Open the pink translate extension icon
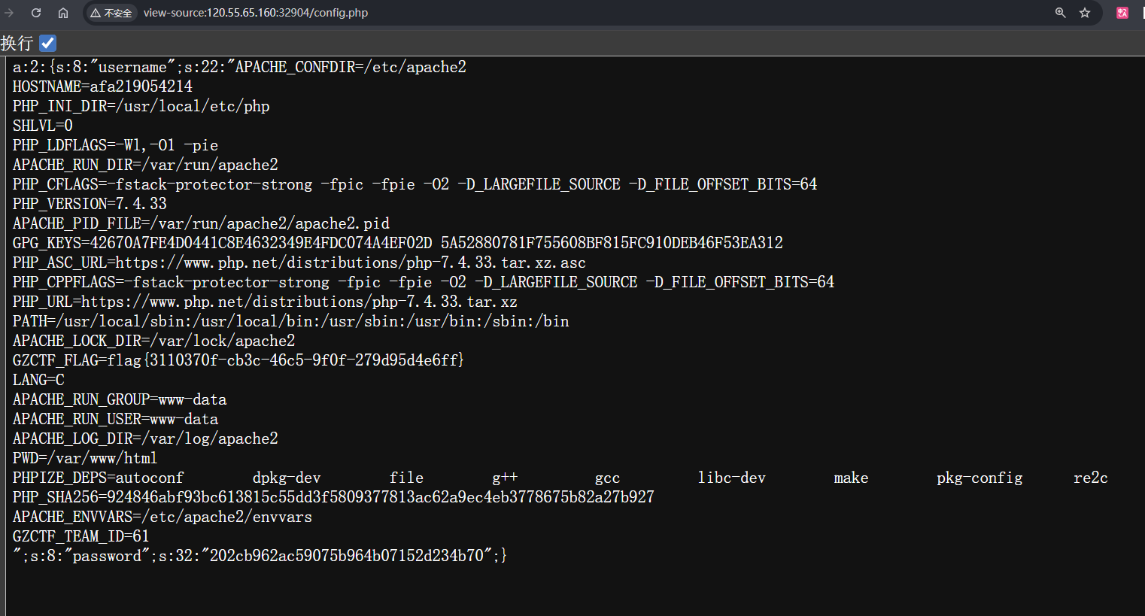Image resolution: width=1145 pixels, height=616 pixels. tap(1122, 13)
